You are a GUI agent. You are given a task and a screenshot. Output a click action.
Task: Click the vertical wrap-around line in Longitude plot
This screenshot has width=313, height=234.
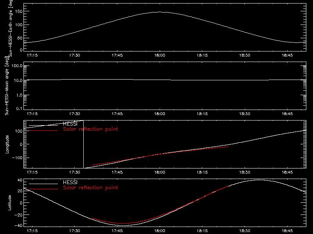tap(83, 144)
